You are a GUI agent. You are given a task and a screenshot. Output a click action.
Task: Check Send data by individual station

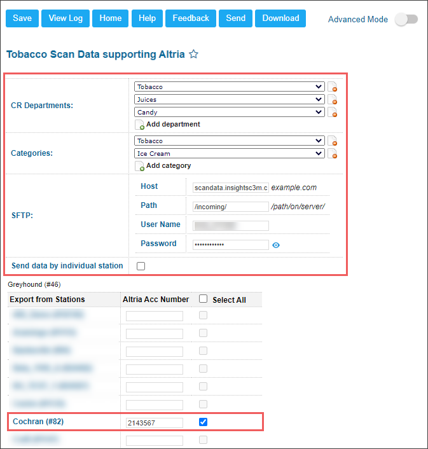[x=141, y=266]
